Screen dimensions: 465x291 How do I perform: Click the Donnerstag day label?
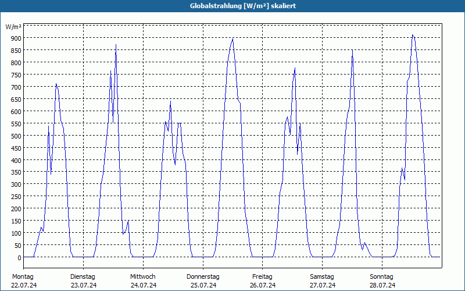203,277
